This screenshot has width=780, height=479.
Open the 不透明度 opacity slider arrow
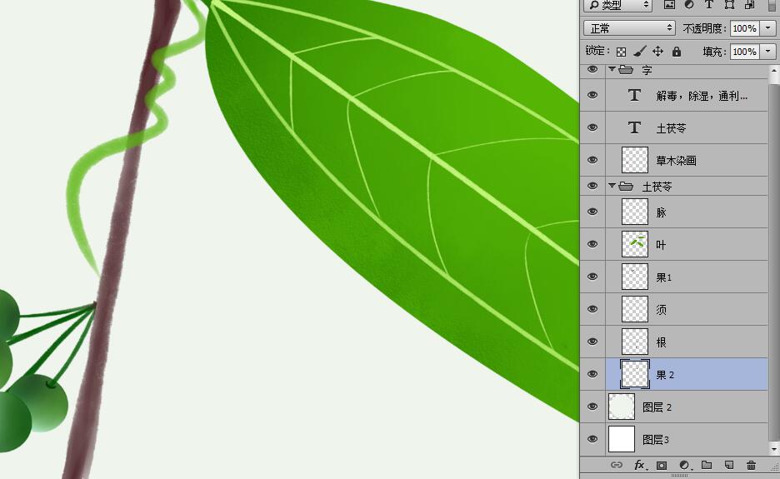(x=768, y=28)
